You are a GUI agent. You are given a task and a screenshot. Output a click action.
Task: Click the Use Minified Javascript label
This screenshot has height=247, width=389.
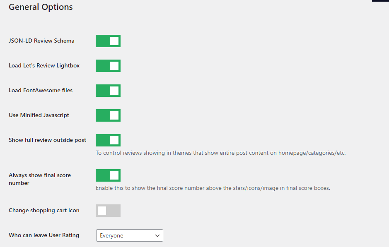[x=39, y=115]
